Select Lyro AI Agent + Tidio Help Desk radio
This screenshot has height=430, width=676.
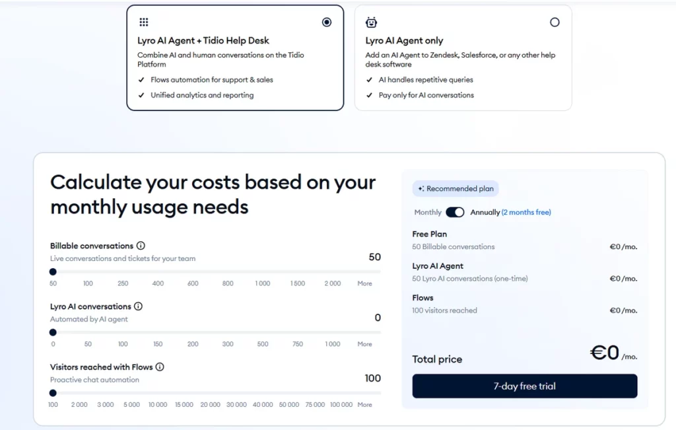pyautogui.click(x=327, y=22)
